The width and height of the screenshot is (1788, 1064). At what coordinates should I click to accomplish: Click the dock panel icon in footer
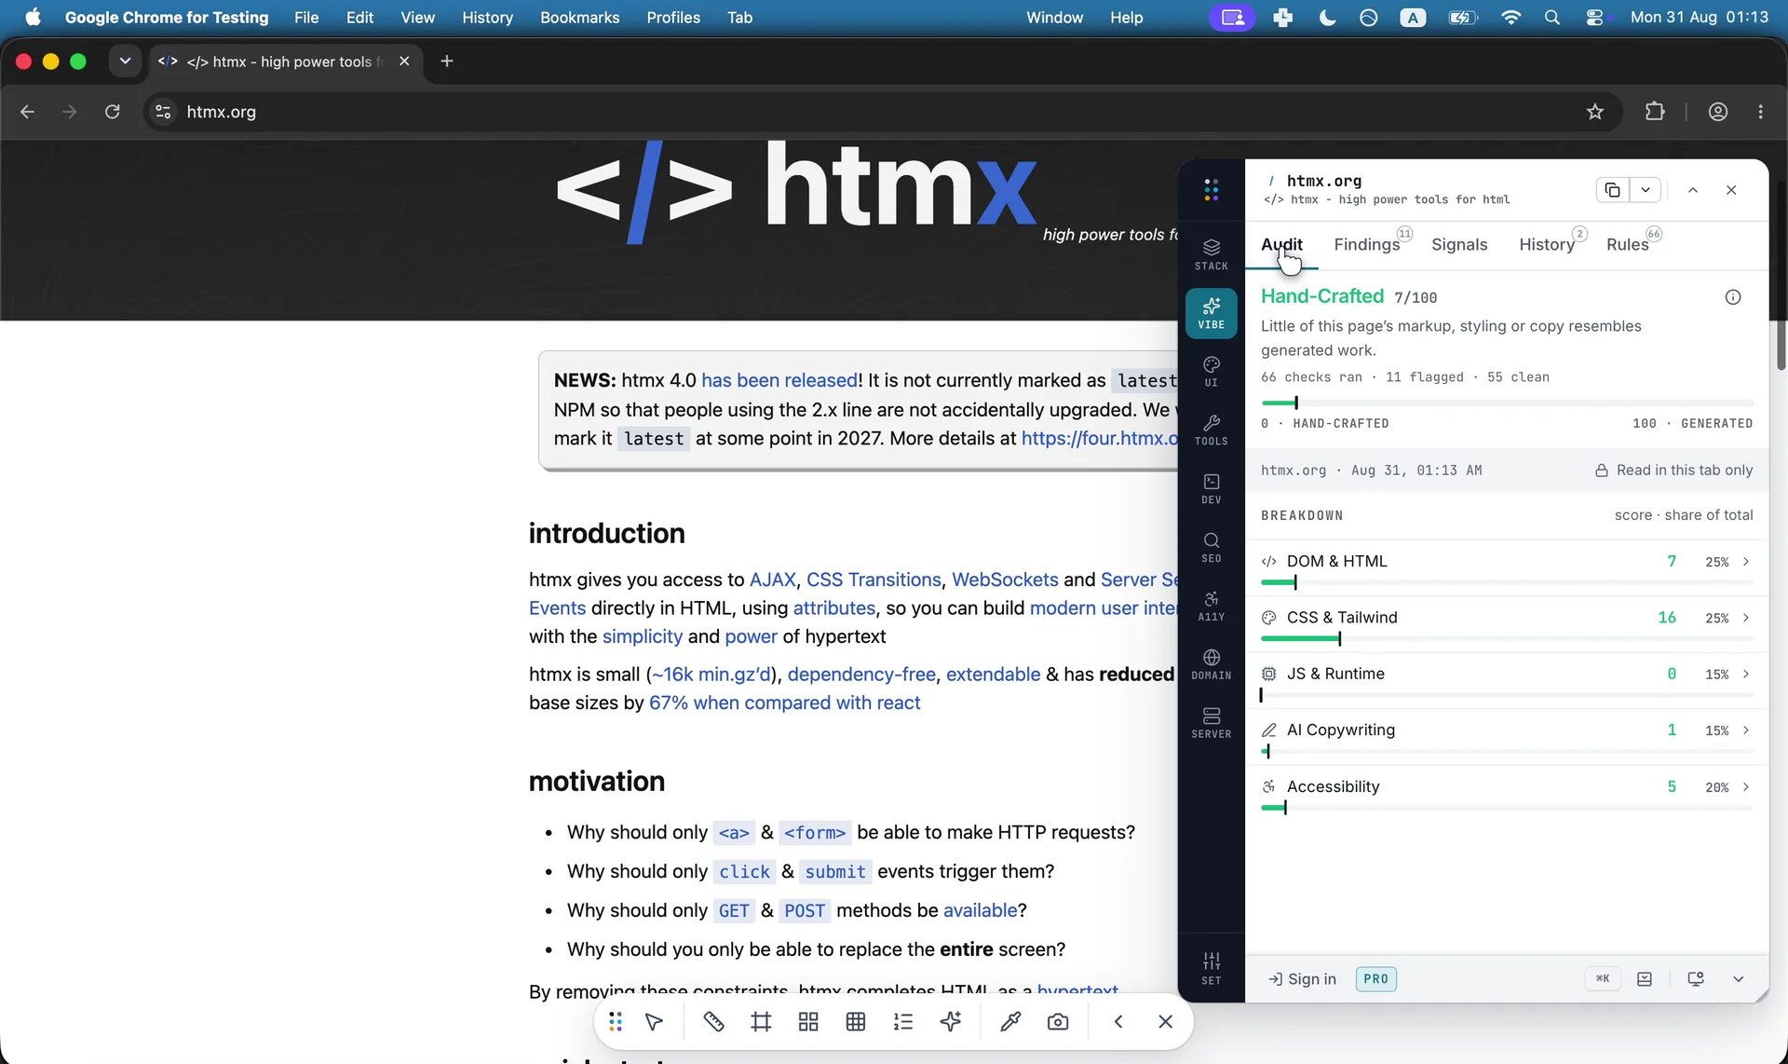pyautogui.click(x=1645, y=979)
